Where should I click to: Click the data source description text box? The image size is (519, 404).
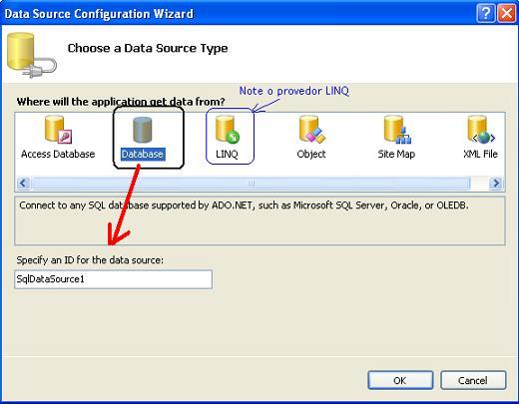259,220
